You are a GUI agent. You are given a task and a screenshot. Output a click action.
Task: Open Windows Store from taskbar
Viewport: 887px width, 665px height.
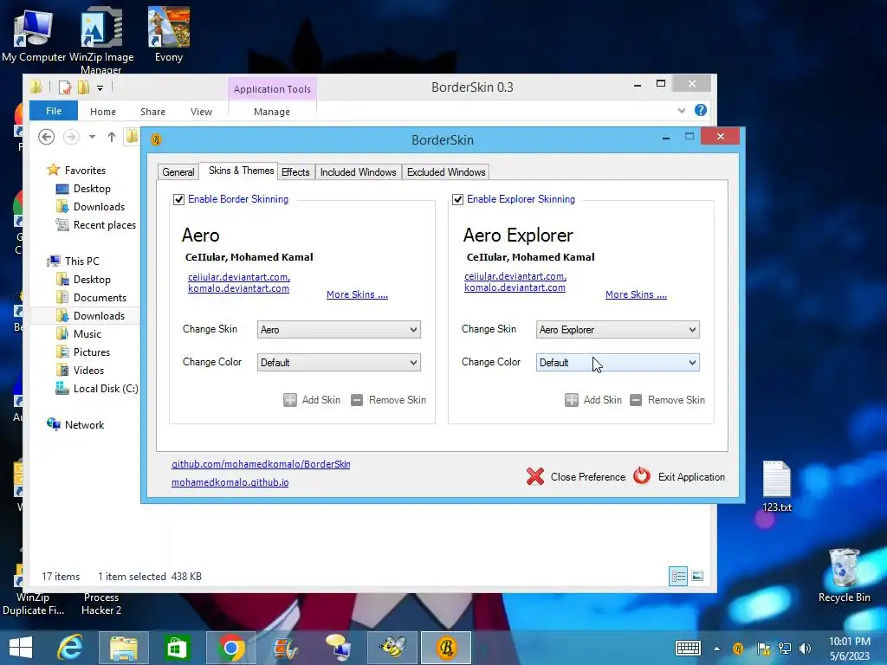click(177, 648)
